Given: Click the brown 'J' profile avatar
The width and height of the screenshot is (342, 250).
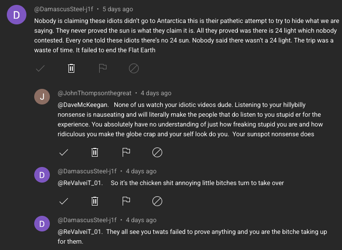Looking at the screenshot, I should point(42,97).
